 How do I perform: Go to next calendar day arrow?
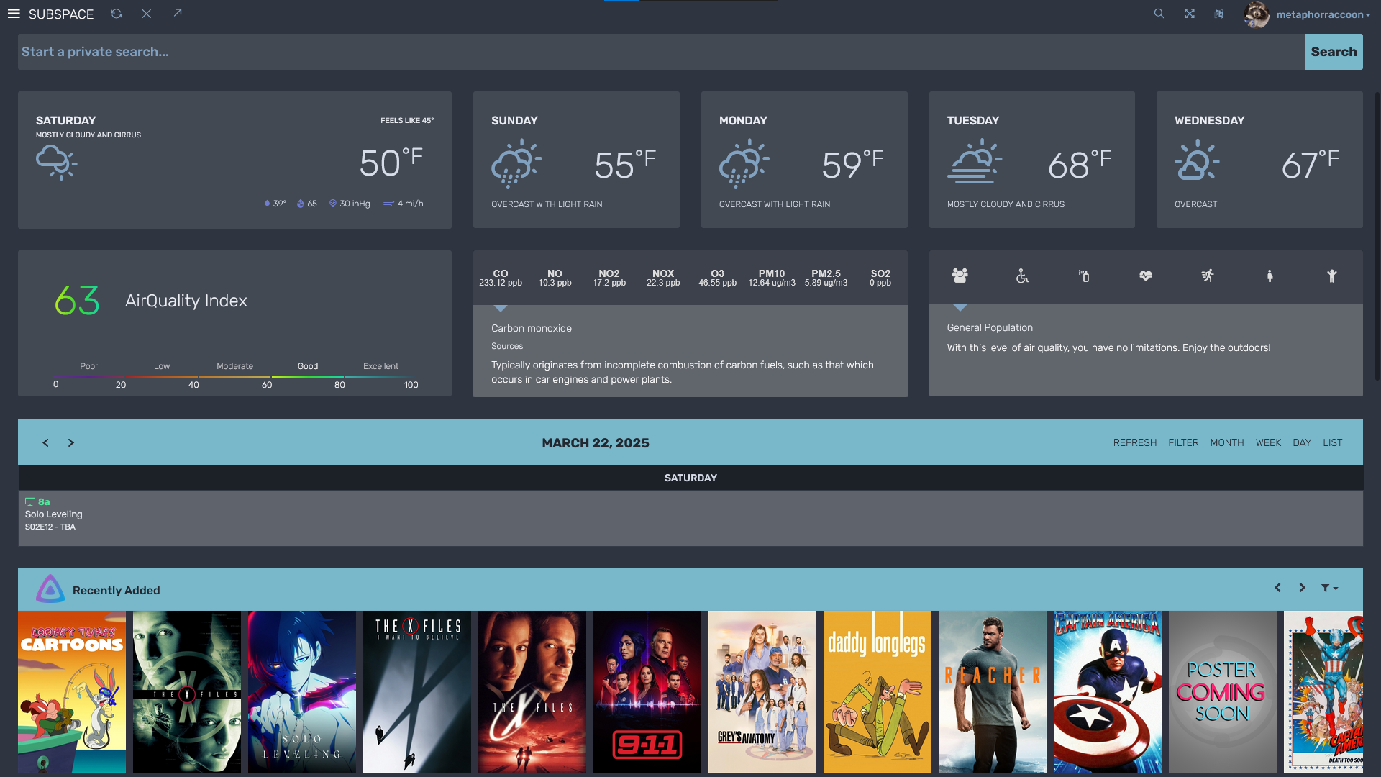pyautogui.click(x=70, y=443)
